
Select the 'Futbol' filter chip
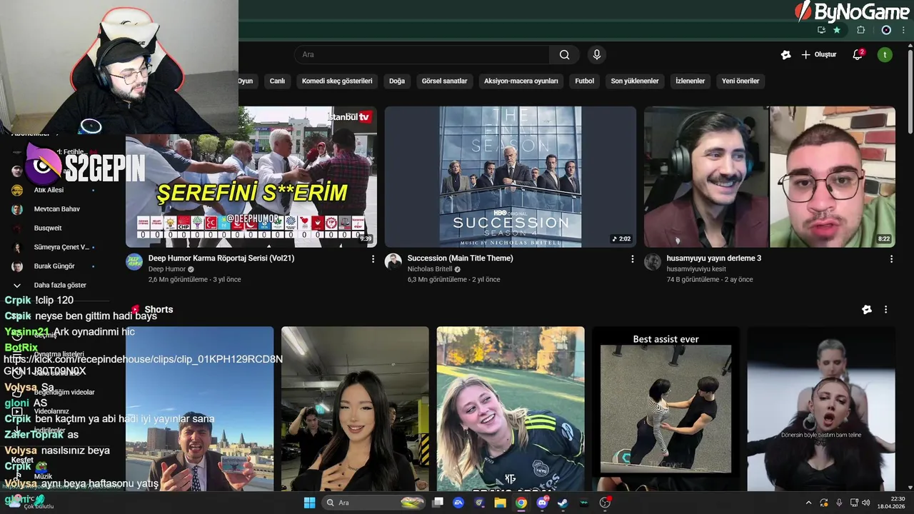pyautogui.click(x=585, y=81)
